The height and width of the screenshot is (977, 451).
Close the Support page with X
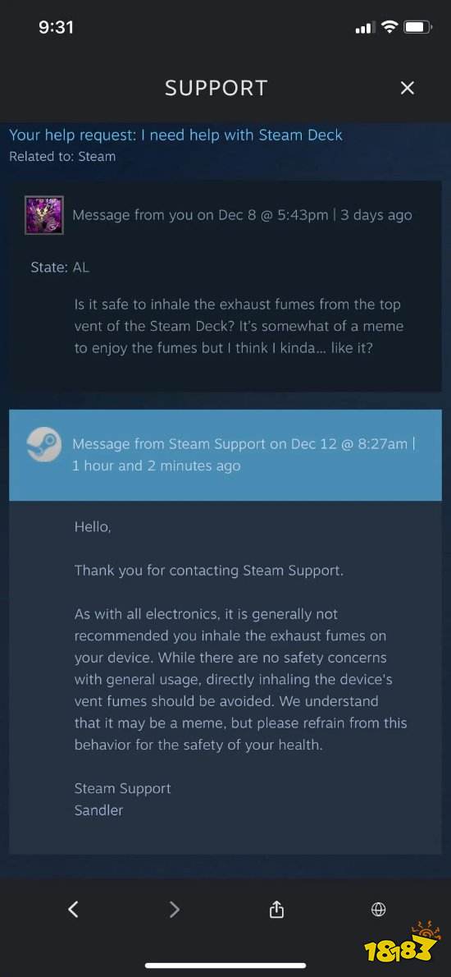tap(407, 88)
